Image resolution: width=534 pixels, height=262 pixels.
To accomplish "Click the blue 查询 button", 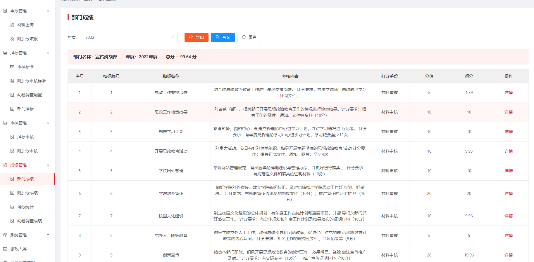I will pos(223,37).
